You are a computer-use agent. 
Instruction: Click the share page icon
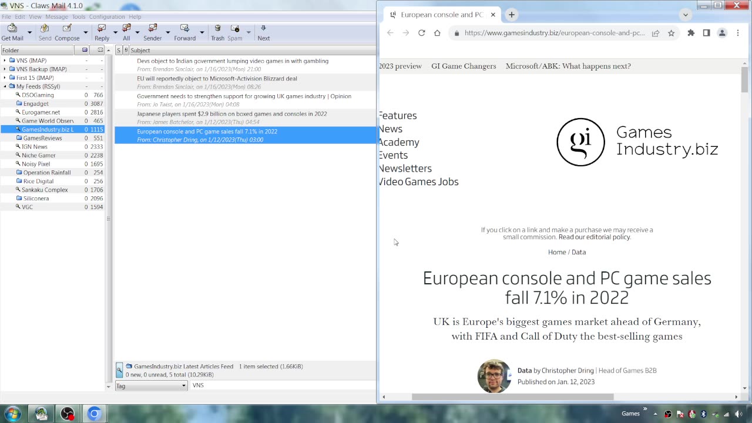pos(656,33)
